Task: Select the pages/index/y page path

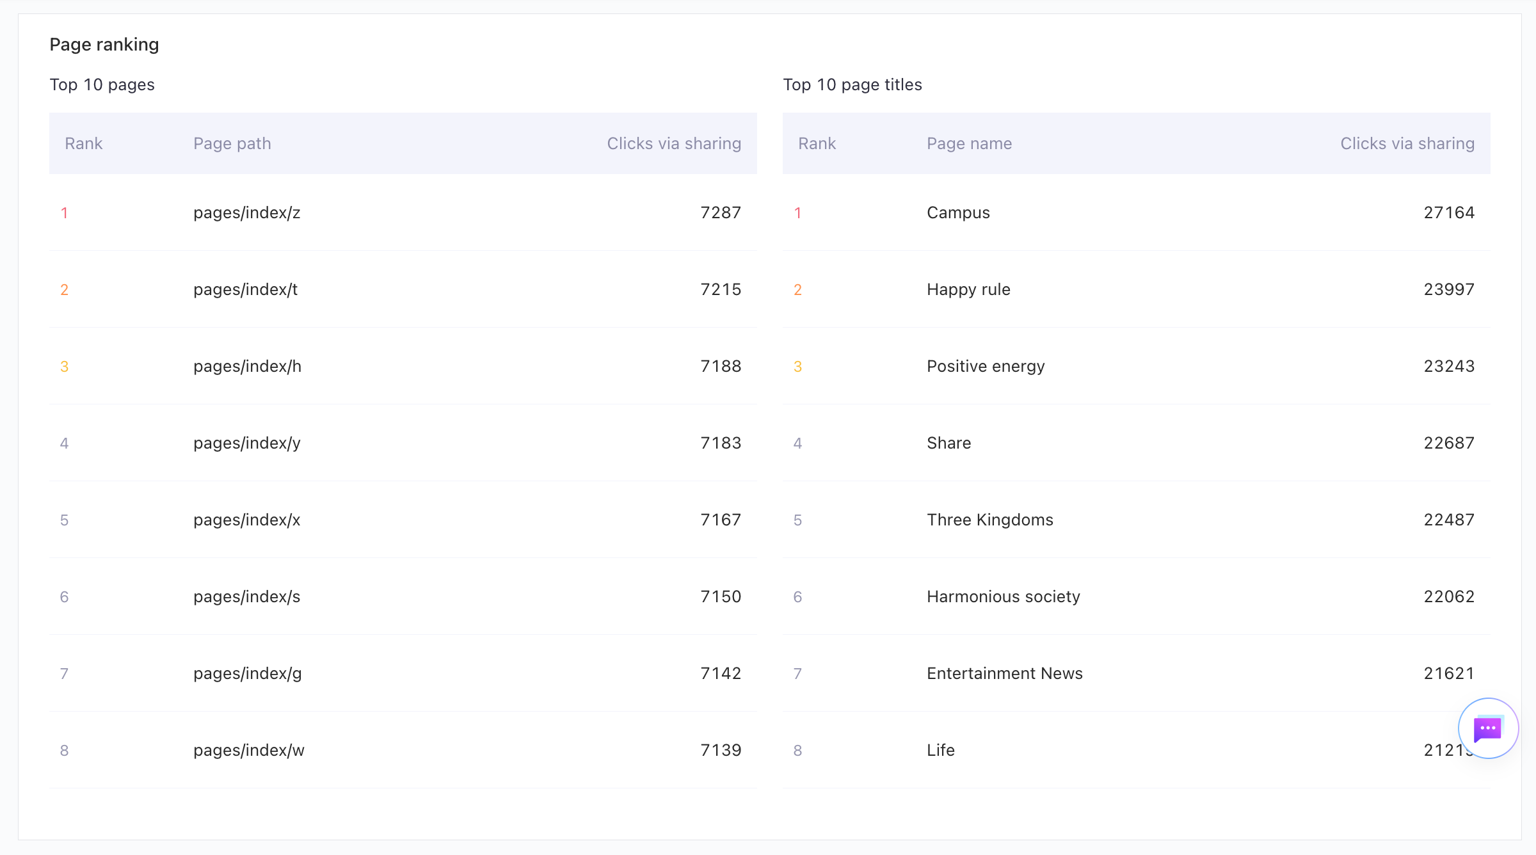Action: pos(247,443)
